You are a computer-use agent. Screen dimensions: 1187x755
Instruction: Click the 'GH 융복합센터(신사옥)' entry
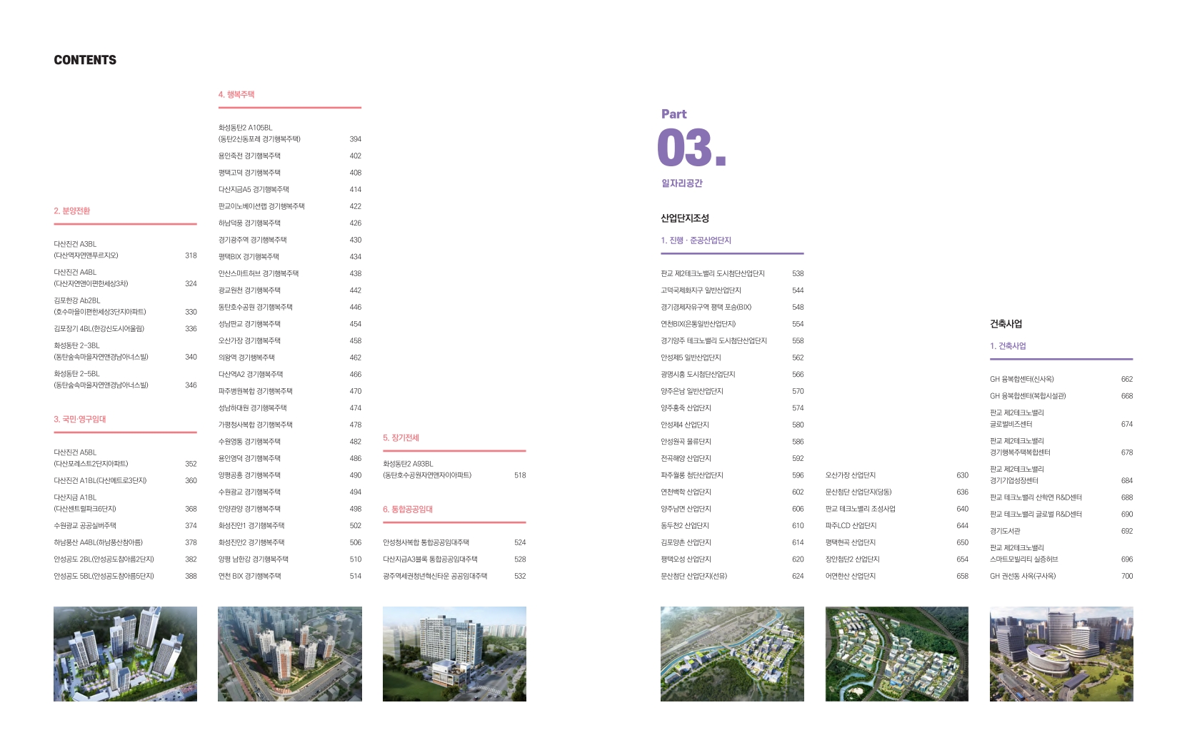click(1021, 380)
